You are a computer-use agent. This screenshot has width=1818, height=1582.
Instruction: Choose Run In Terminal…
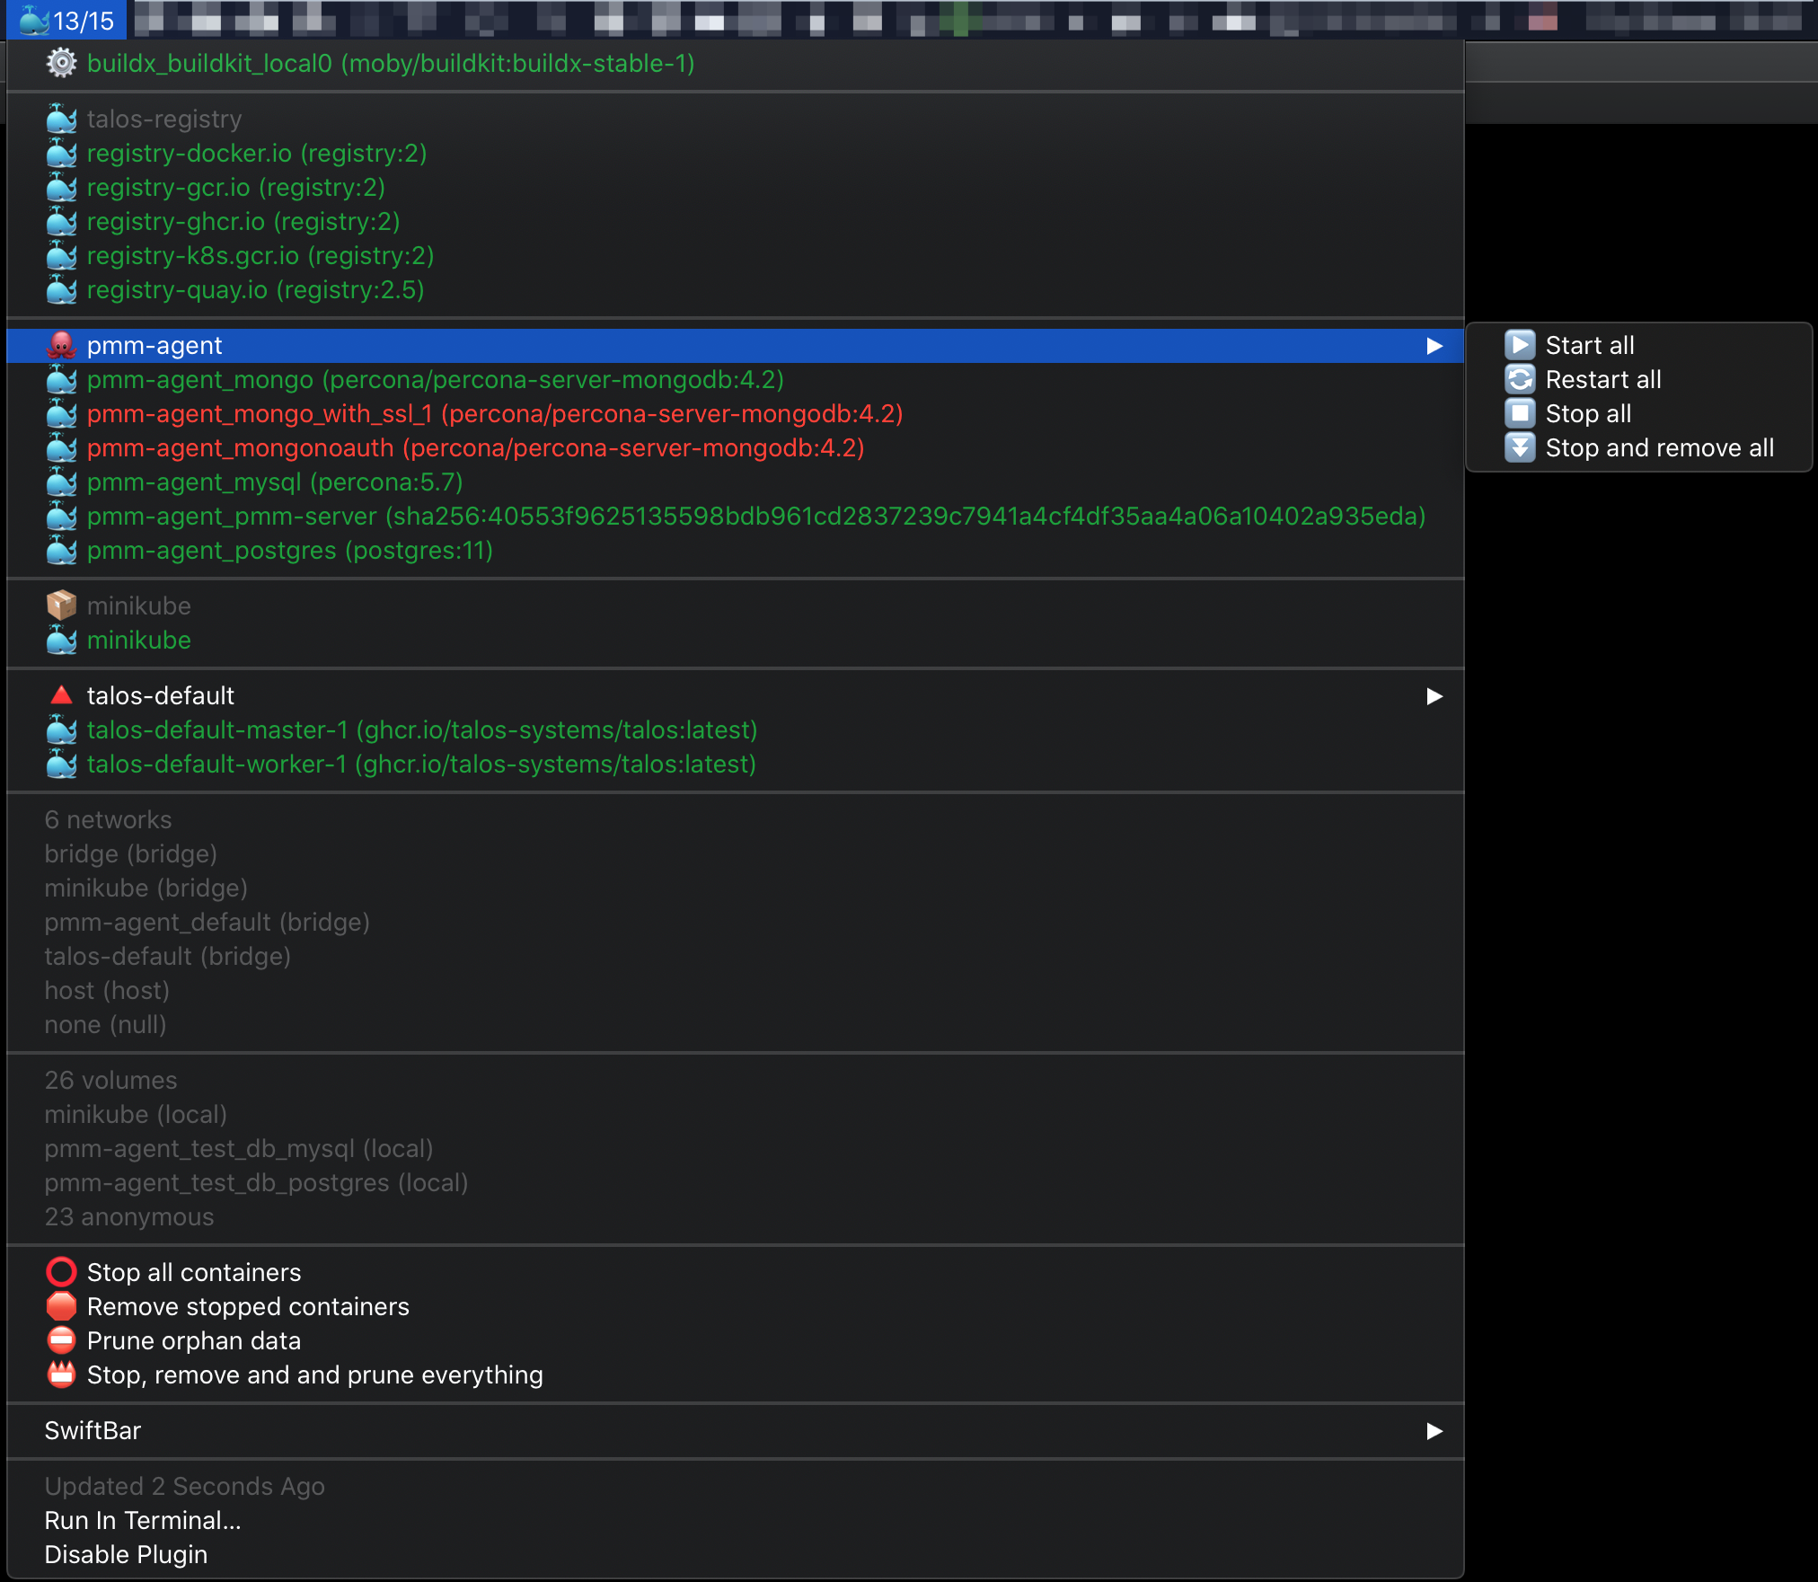coord(736,1521)
